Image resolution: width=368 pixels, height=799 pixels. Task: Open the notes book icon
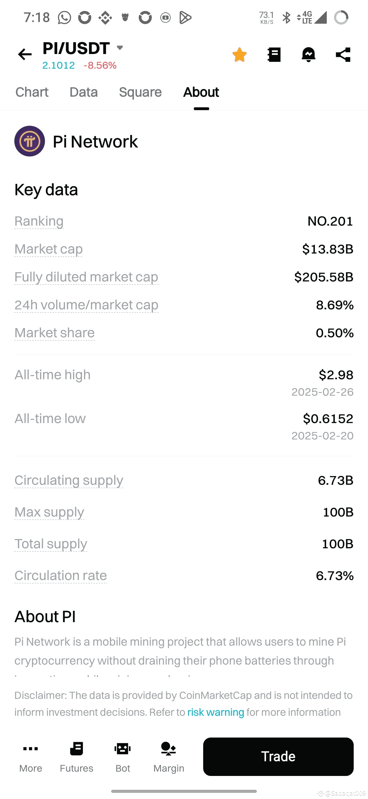[x=274, y=55]
